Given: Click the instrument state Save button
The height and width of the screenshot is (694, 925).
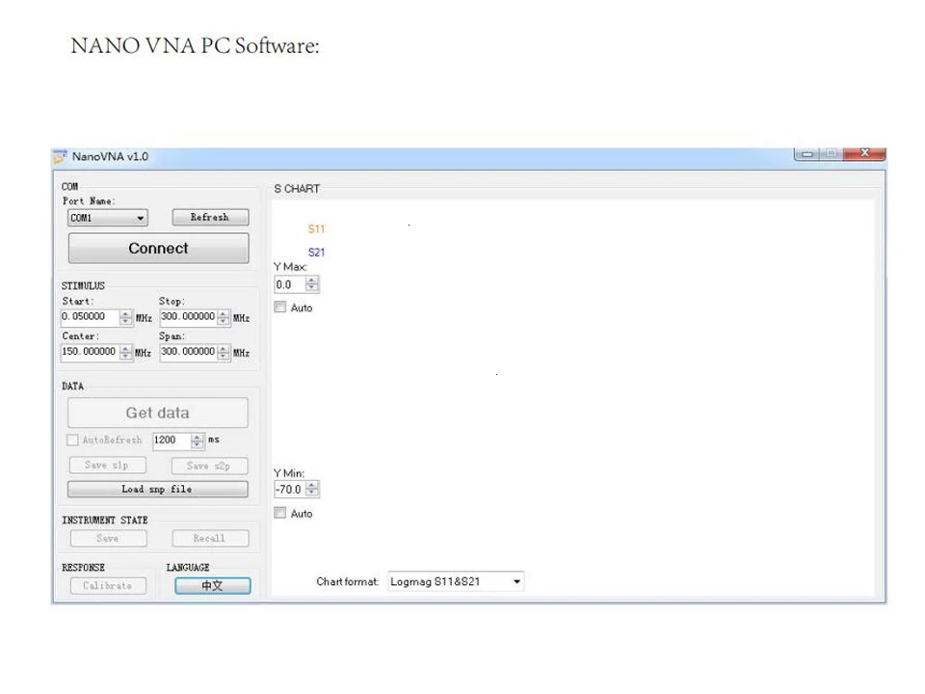Looking at the screenshot, I should pos(108,538).
